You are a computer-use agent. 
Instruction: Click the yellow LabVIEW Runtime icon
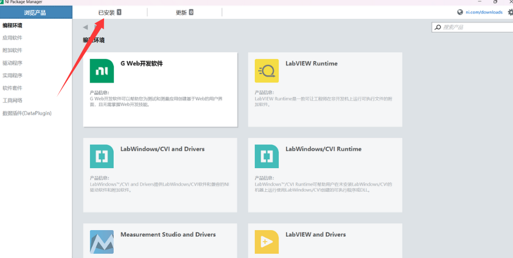(x=267, y=71)
